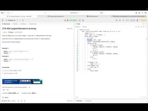Open the Problem List panel

(10, 20)
